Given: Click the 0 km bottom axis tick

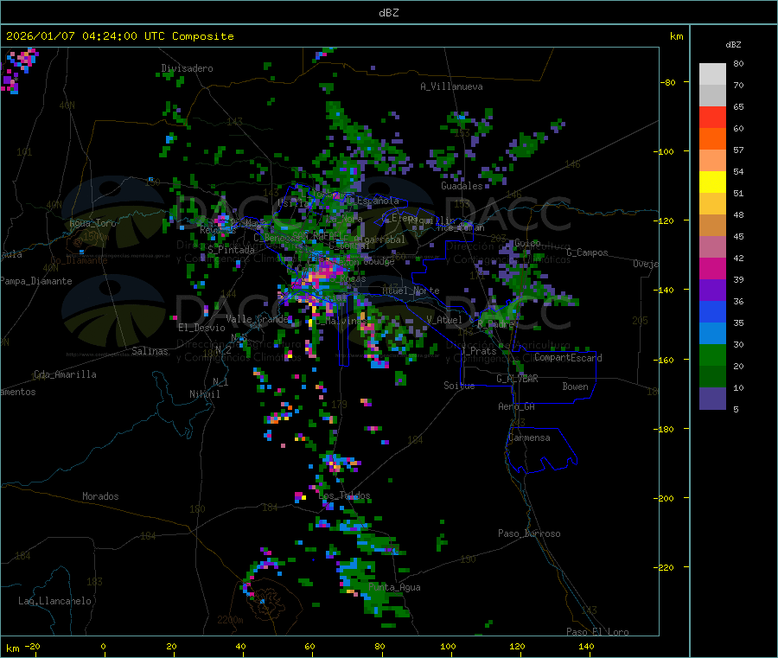Looking at the screenshot, I should click(x=103, y=646).
